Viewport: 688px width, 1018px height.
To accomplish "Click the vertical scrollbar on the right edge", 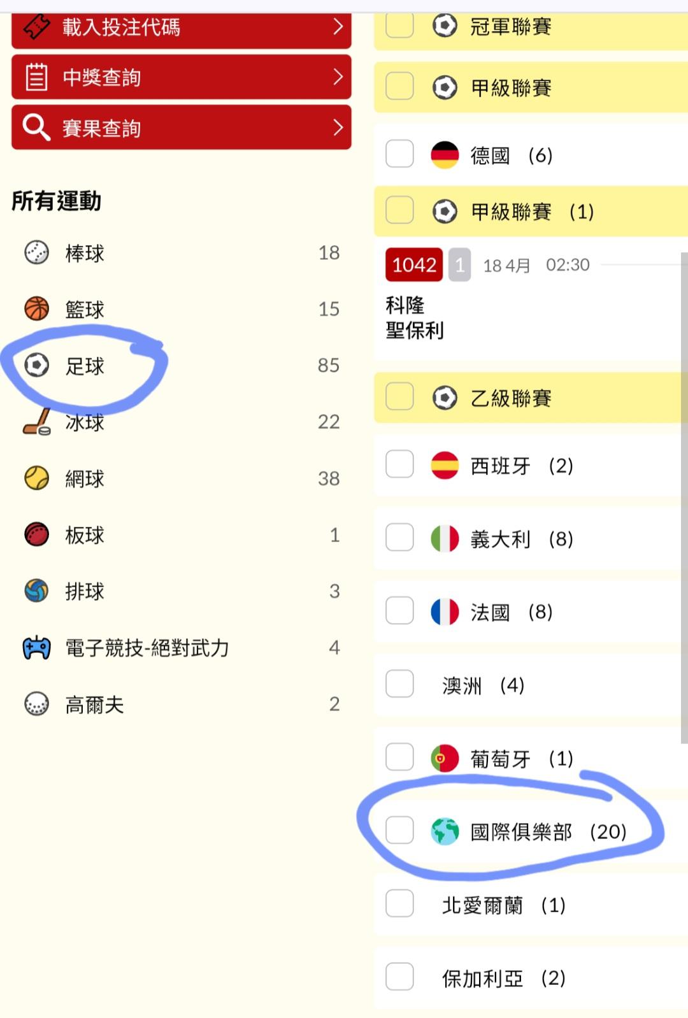I will point(684,497).
